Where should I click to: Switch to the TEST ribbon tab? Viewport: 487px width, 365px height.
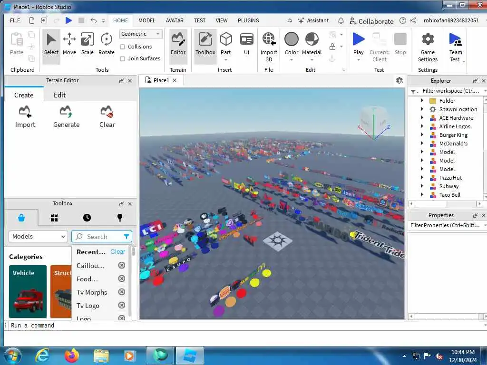coord(200,20)
